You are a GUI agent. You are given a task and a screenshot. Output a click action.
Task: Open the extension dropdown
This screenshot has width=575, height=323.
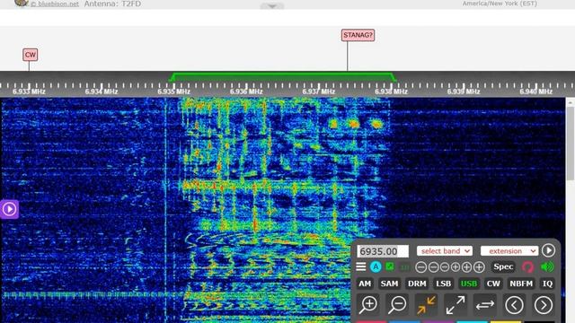click(509, 251)
